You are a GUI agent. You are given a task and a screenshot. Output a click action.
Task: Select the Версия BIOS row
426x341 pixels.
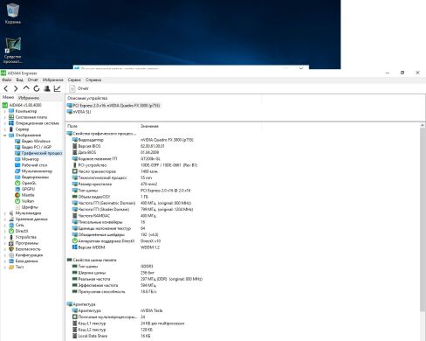[x=118, y=146]
